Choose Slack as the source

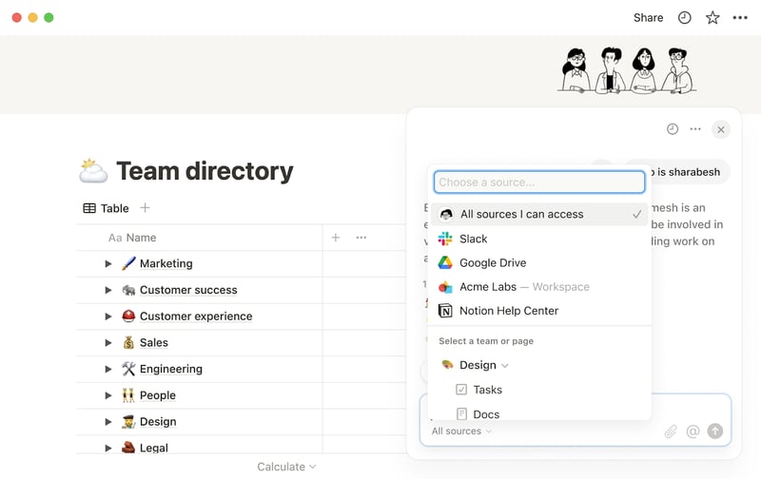(539, 239)
